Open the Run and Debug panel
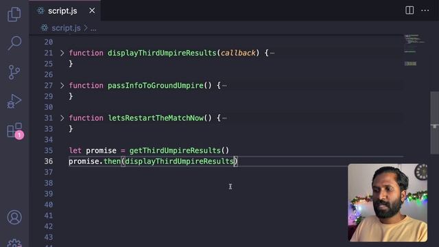The image size is (439, 247). [x=14, y=102]
